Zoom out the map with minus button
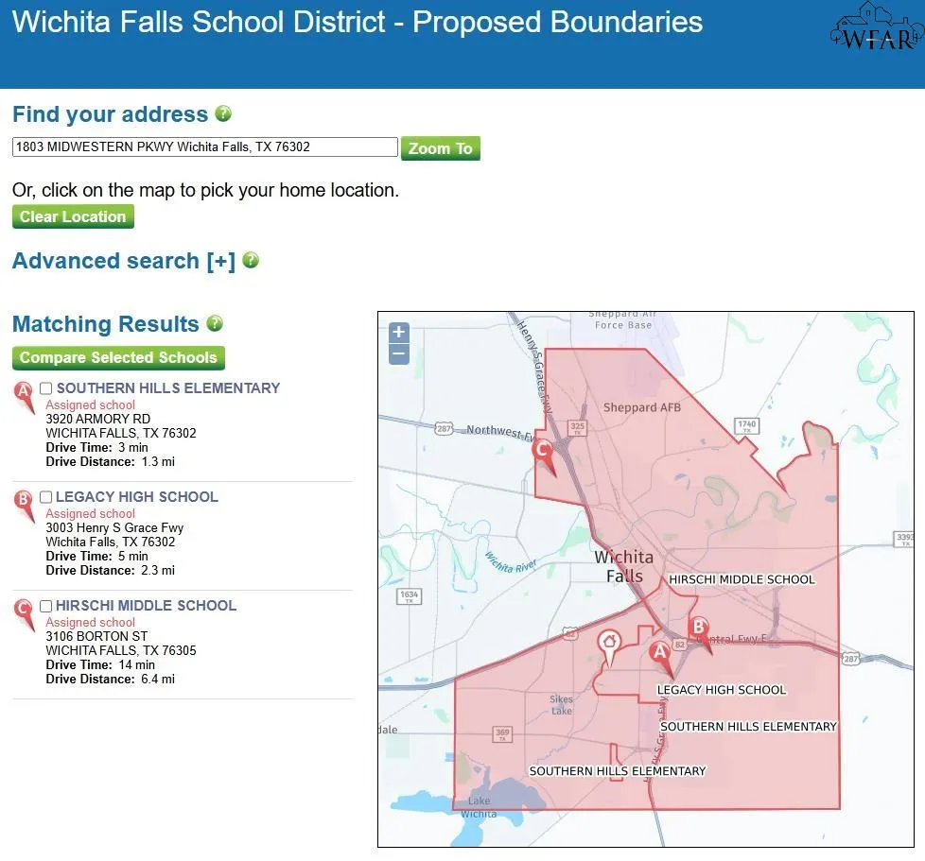 399,354
